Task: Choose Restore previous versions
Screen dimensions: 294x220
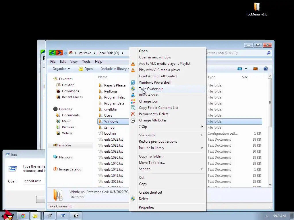Action: 167,142
